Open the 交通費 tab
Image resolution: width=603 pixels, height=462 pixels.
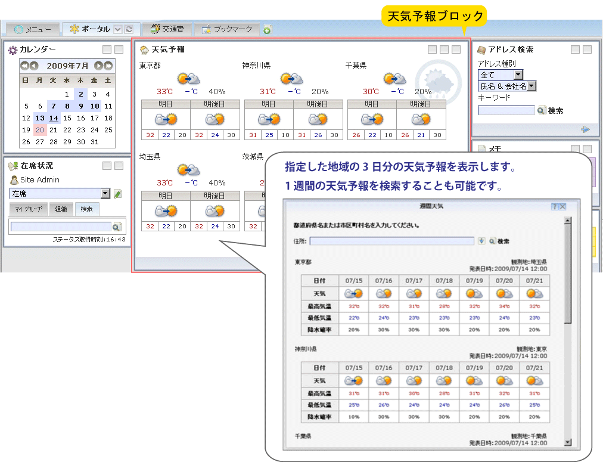pyautogui.click(x=167, y=29)
